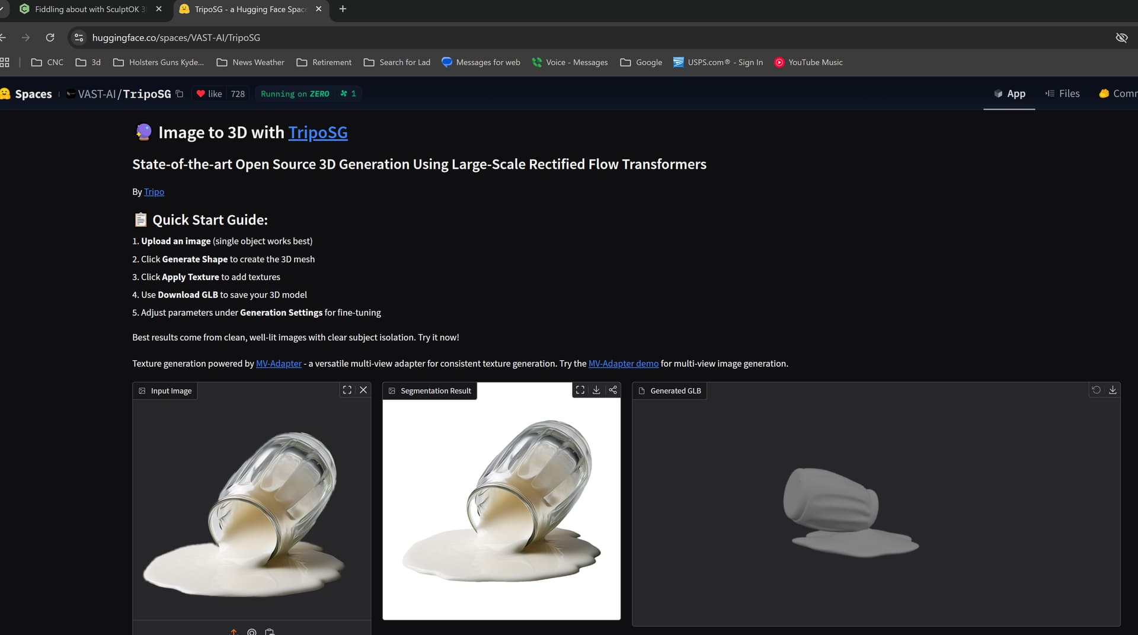Paste from clipboard under Input Image

point(270,631)
